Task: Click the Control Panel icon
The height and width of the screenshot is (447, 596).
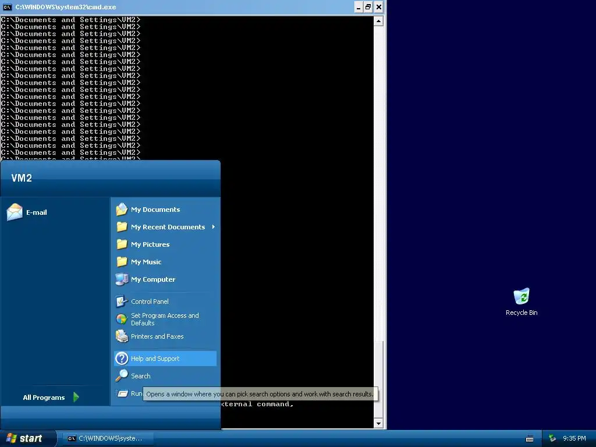Action: pyautogui.click(x=122, y=301)
